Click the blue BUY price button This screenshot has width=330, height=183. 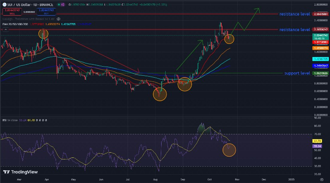46,12
